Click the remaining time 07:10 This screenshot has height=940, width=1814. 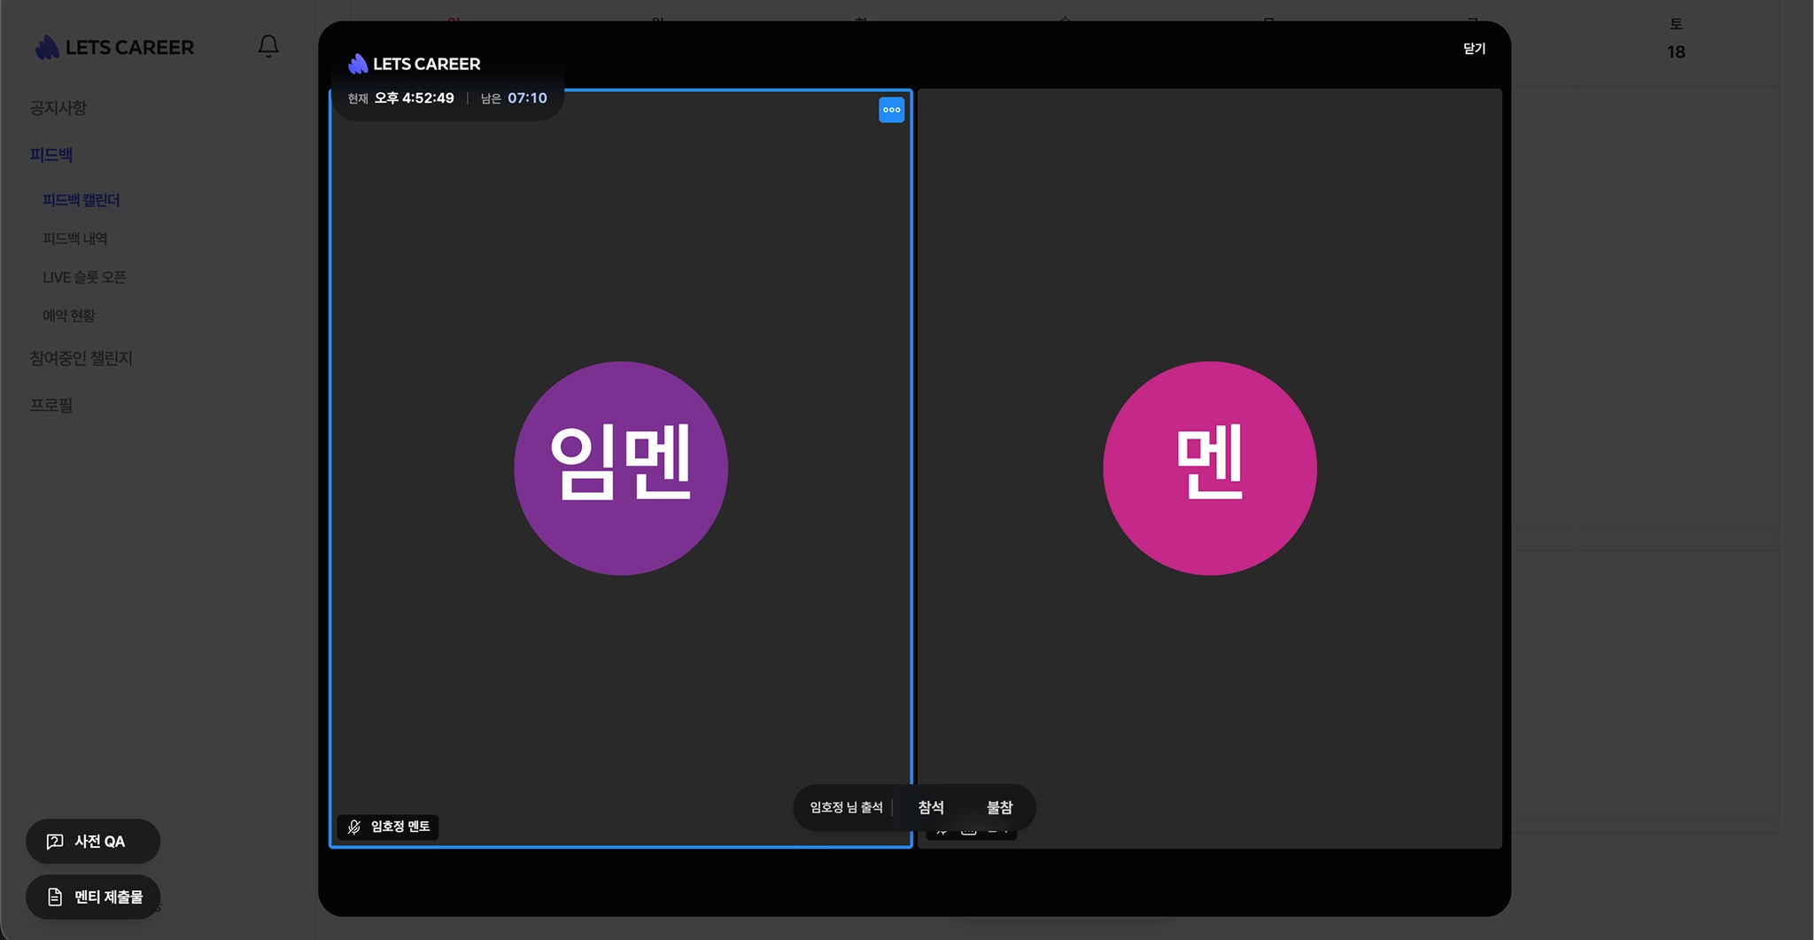(x=527, y=98)
